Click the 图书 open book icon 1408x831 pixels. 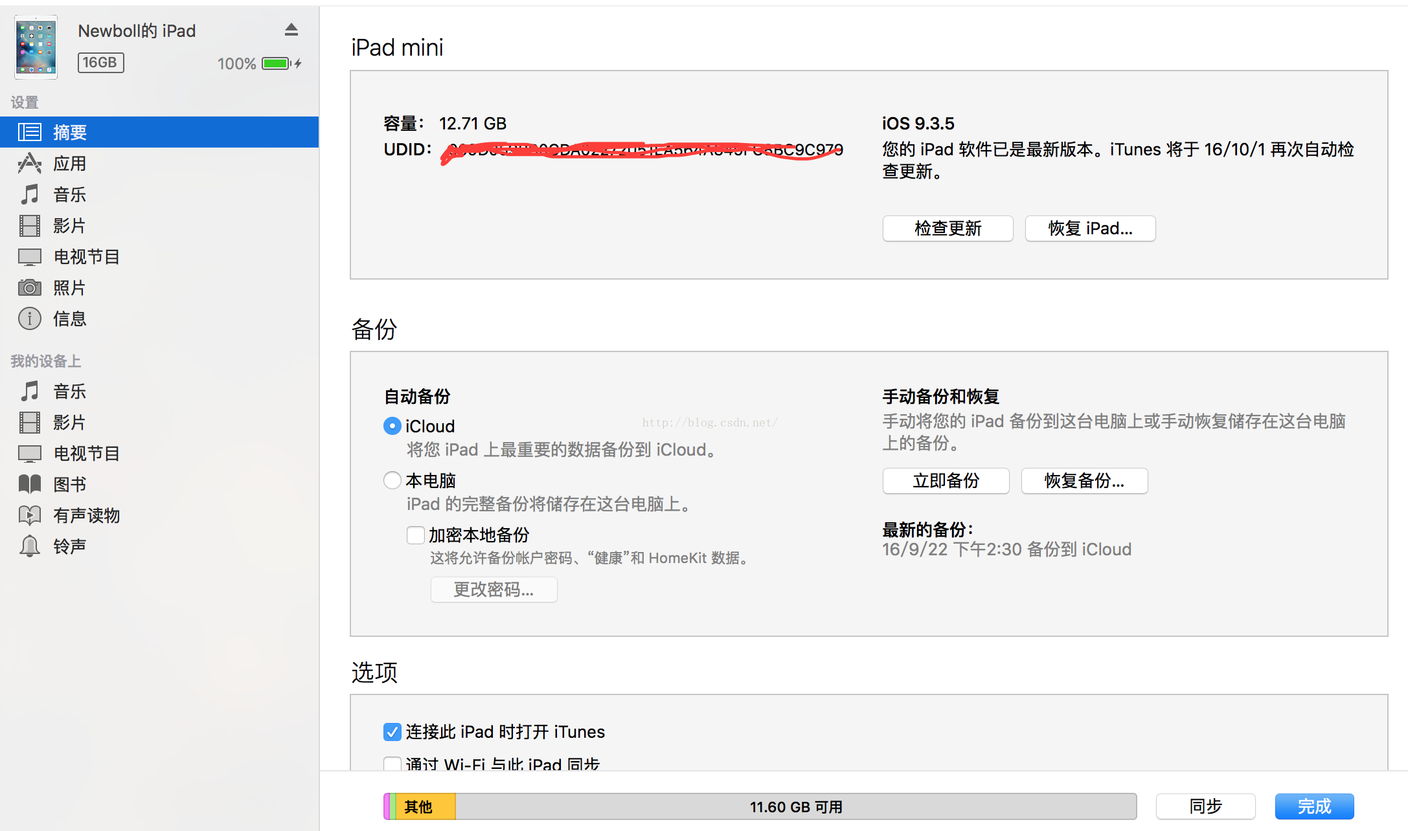tap(30, 484)
